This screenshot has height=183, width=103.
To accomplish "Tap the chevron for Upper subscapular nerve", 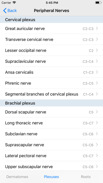I will 97,166.
